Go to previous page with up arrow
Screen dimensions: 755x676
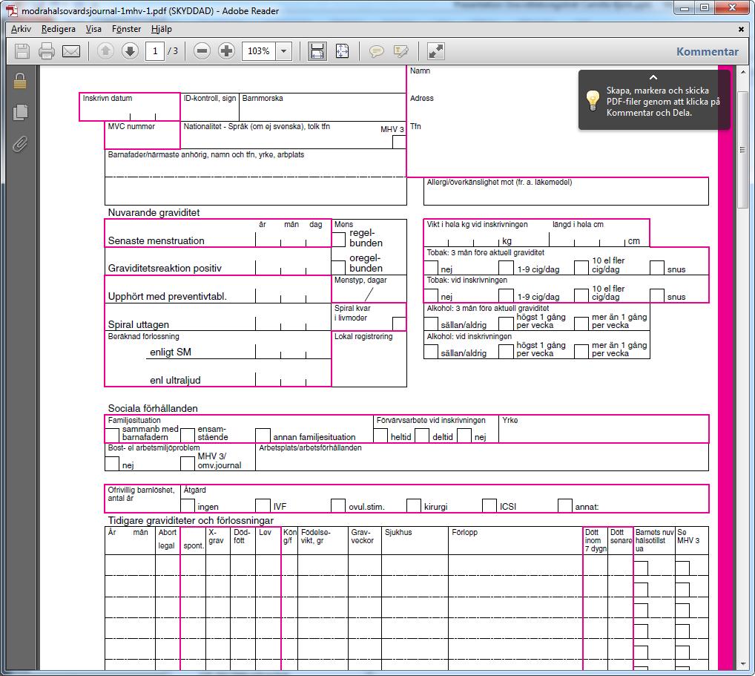105,51
